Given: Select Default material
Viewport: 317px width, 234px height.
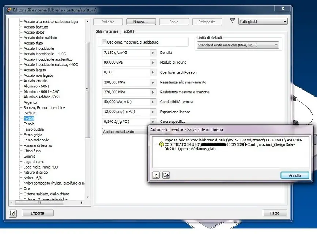Looking at the screenshot, I should point(30,113).
